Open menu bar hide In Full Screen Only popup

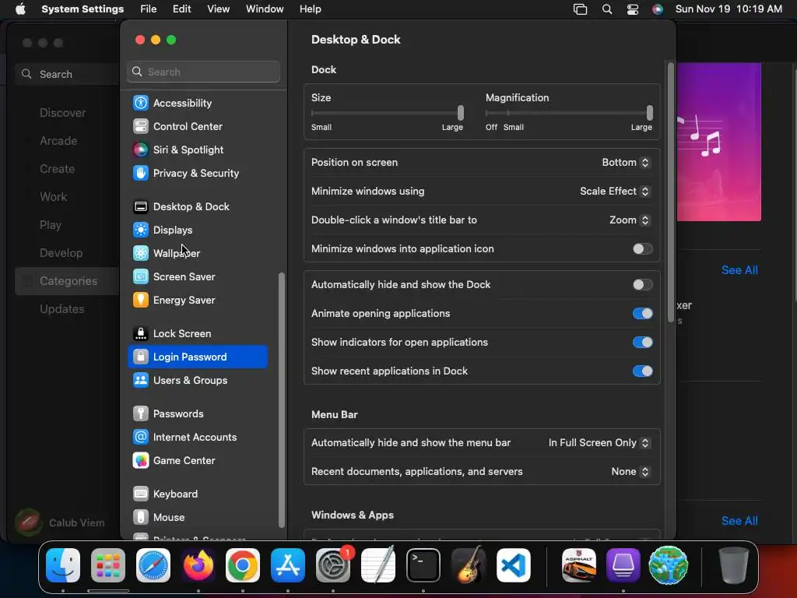pos(599,443)
